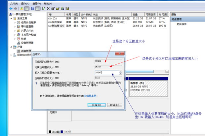The width and height of the screenshot is (205, 136).
Task: Expand the 任务计划程序 tree node
Action: pyautogui.click(x=15, y=23)
